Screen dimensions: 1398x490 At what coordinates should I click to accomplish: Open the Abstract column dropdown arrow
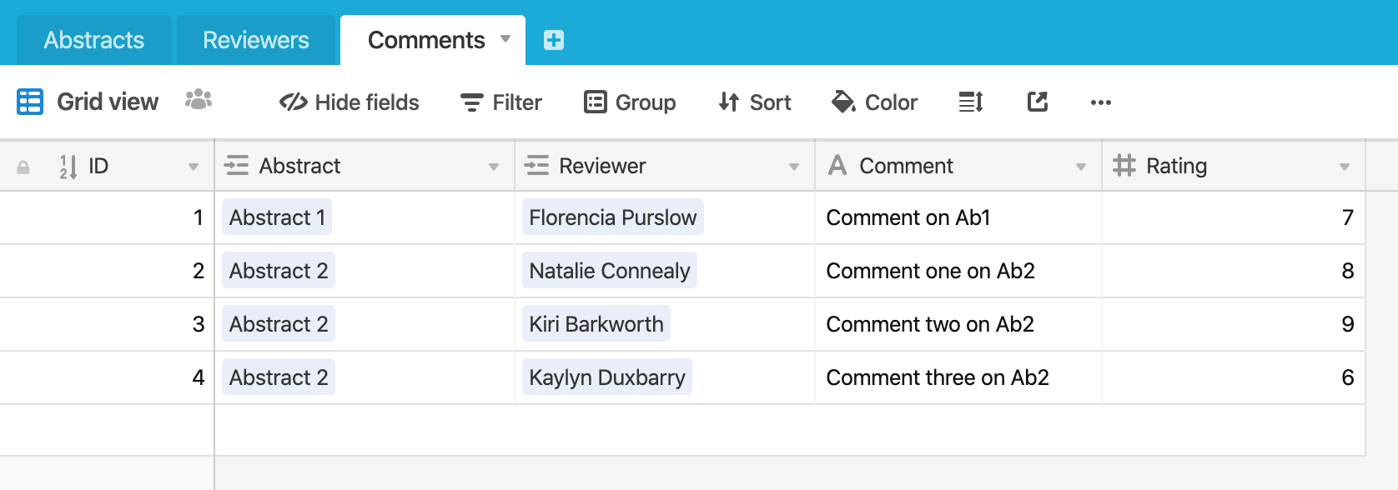(x=494, y=167)
